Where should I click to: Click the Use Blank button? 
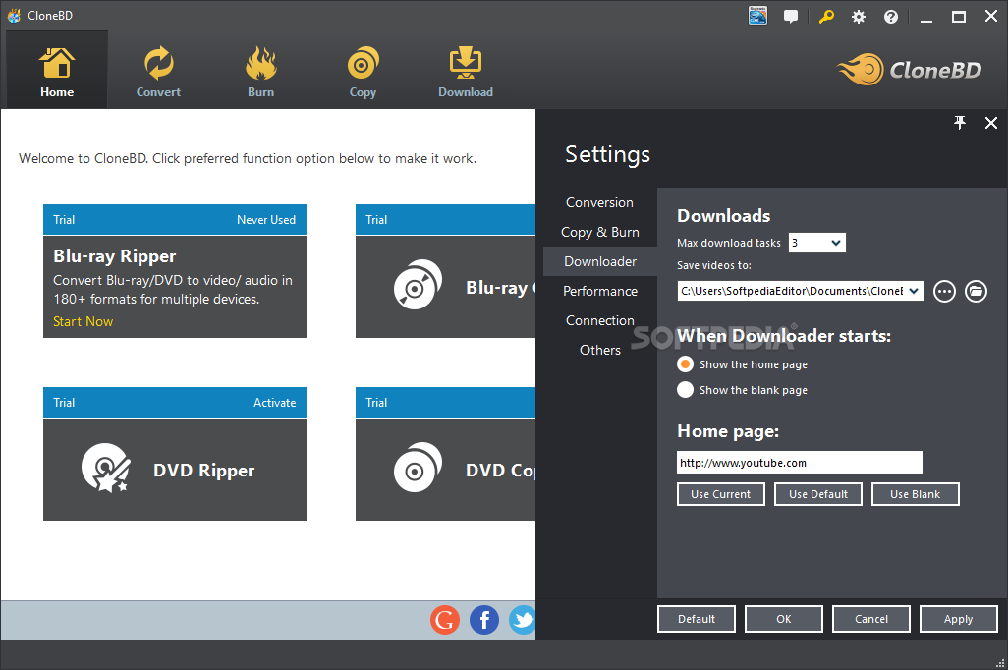(915, 494)
